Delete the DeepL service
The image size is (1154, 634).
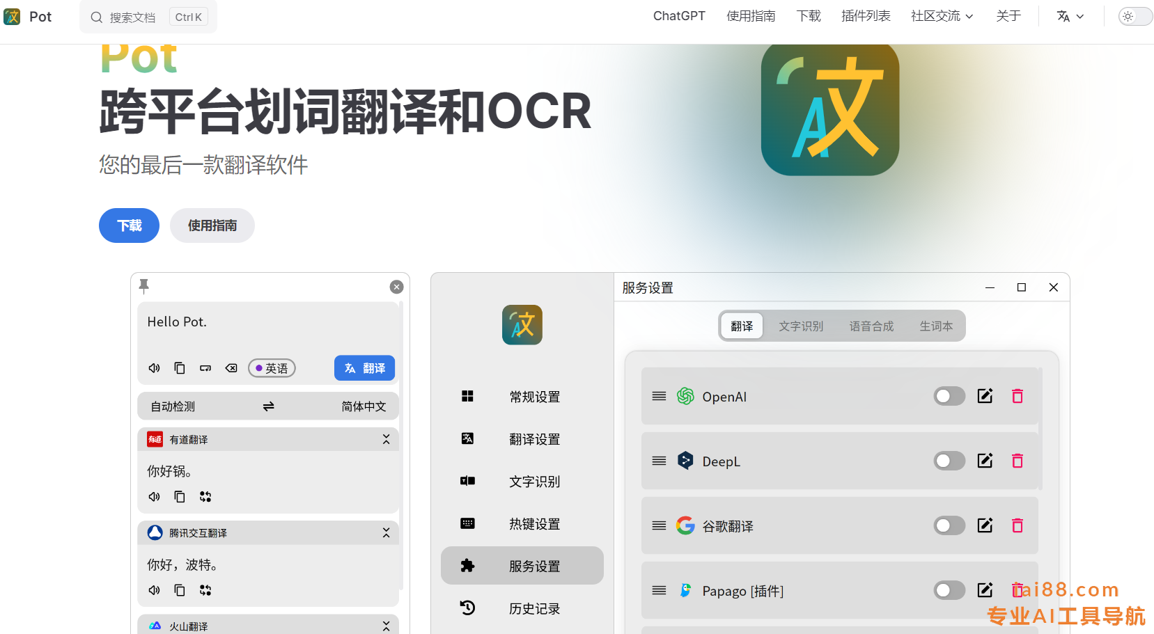(1017, 461)
